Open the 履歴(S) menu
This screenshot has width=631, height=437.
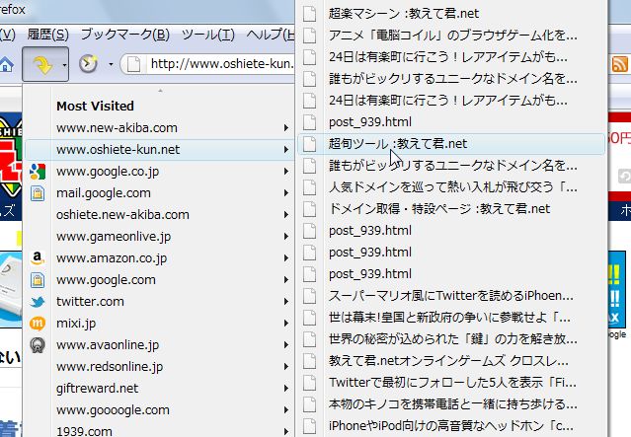point(47,35)
